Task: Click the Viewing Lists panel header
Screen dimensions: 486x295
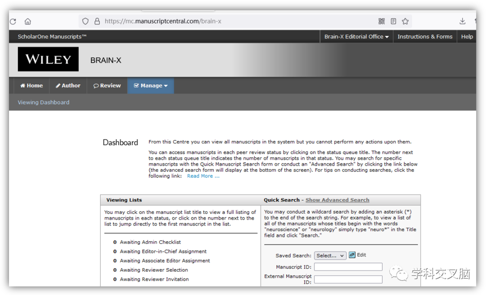Action: [124, 200]
